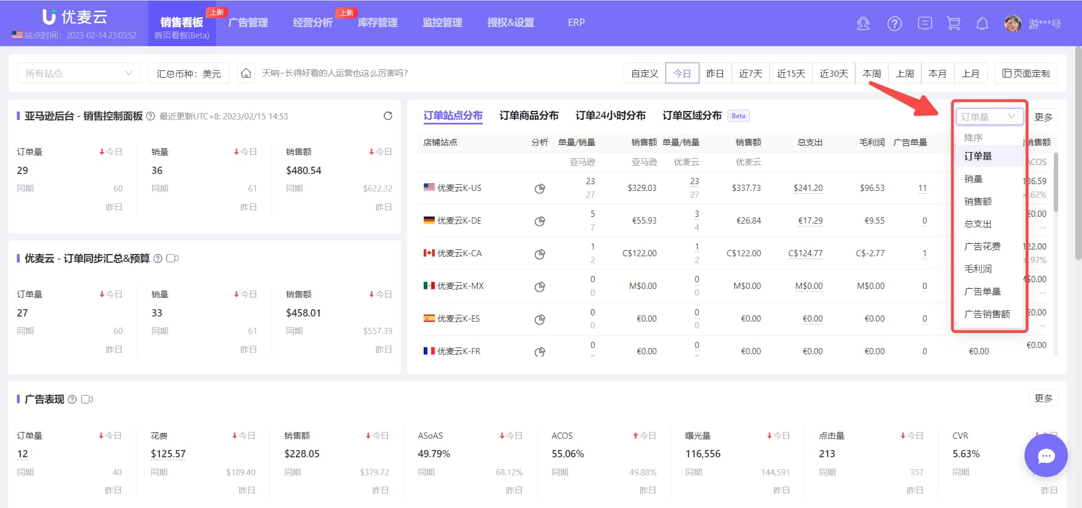Click 更多 beside the sort dropdown

pos(1044,117)
